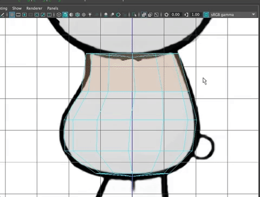
Task: Toggle Screen Space Ambient Occlusion icon
Action: click(106, 15)
